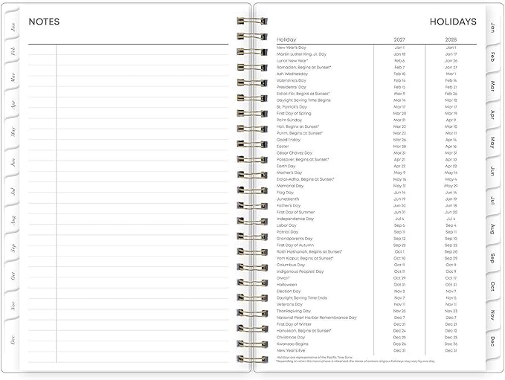Viewport: 505px width, 380px height.
Task: Click the Kwanzaa Begins entry
Action: [x=292, y=344]
